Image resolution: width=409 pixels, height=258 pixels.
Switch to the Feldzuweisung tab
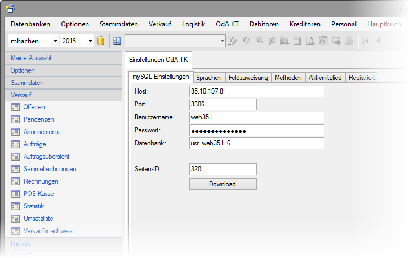[x=248, y=78]
